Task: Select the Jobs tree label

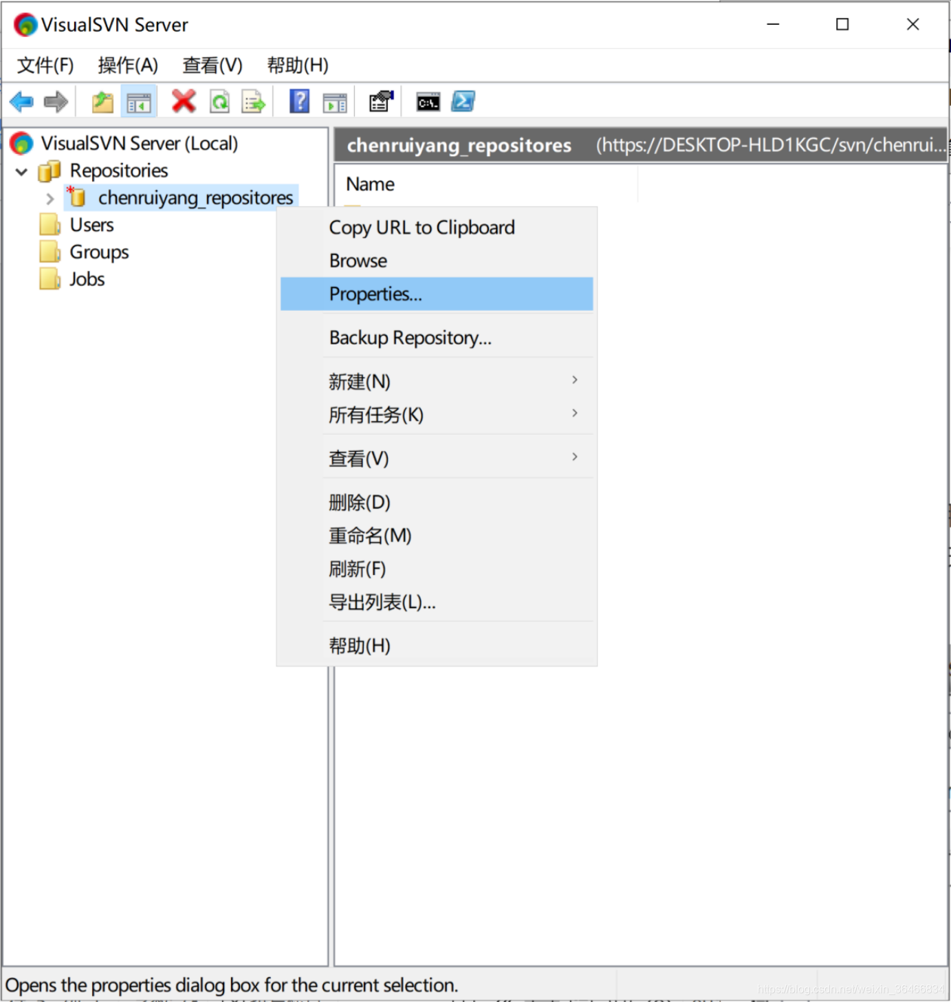Action: point(87,279)
